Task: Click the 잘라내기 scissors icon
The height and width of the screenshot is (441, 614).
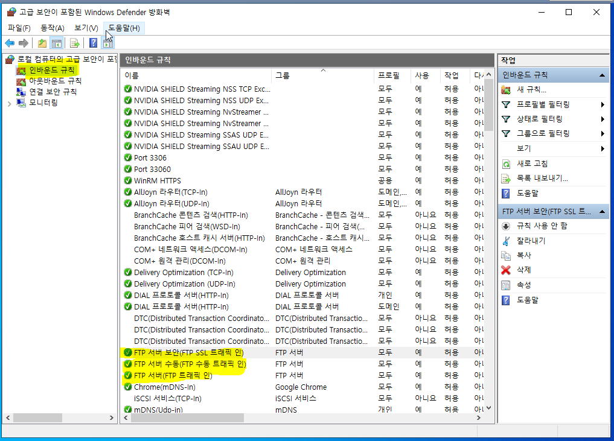Action: click(506, 241)
